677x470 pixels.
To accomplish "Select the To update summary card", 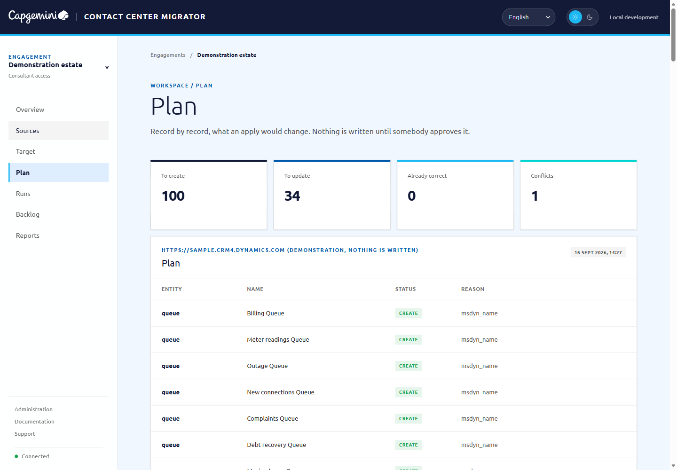I will [x=332, y=195].
